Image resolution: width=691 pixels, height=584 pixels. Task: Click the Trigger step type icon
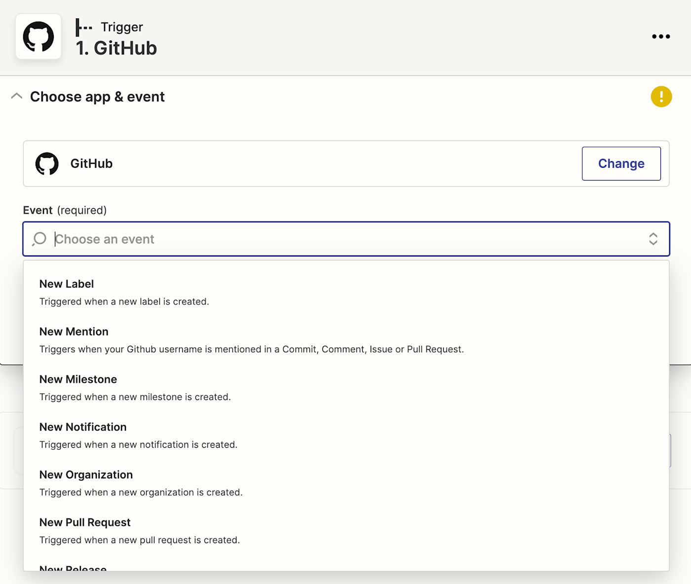coord(84,28)
